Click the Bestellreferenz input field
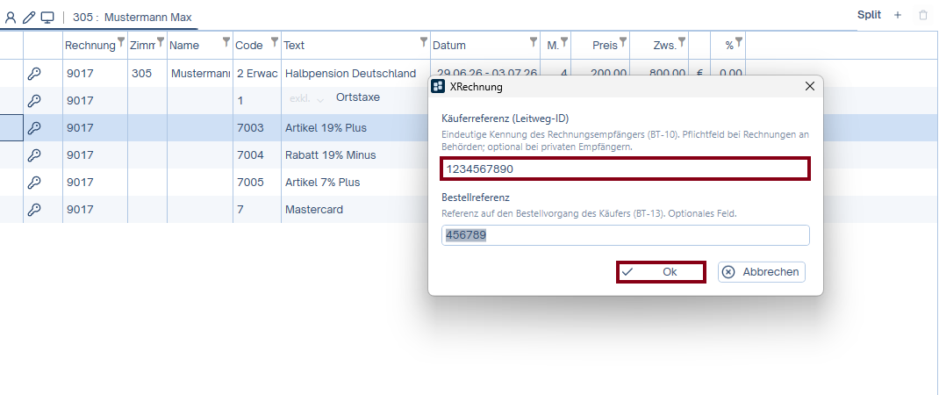This screenshot has height=395, width=939. 626,235
